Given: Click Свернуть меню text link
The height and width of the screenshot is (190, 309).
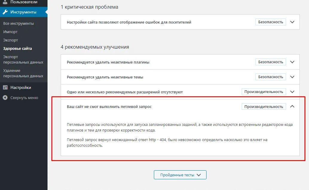Looking at the screenshot, I should 24,98.
